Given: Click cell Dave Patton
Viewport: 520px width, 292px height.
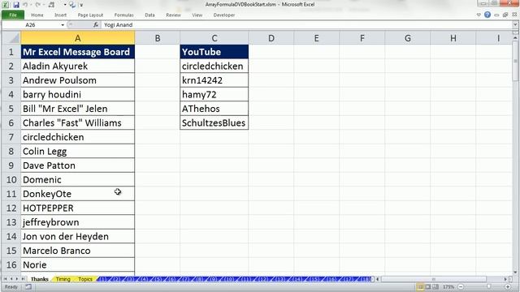Looking at the screenshot, I should coord(78,165).
